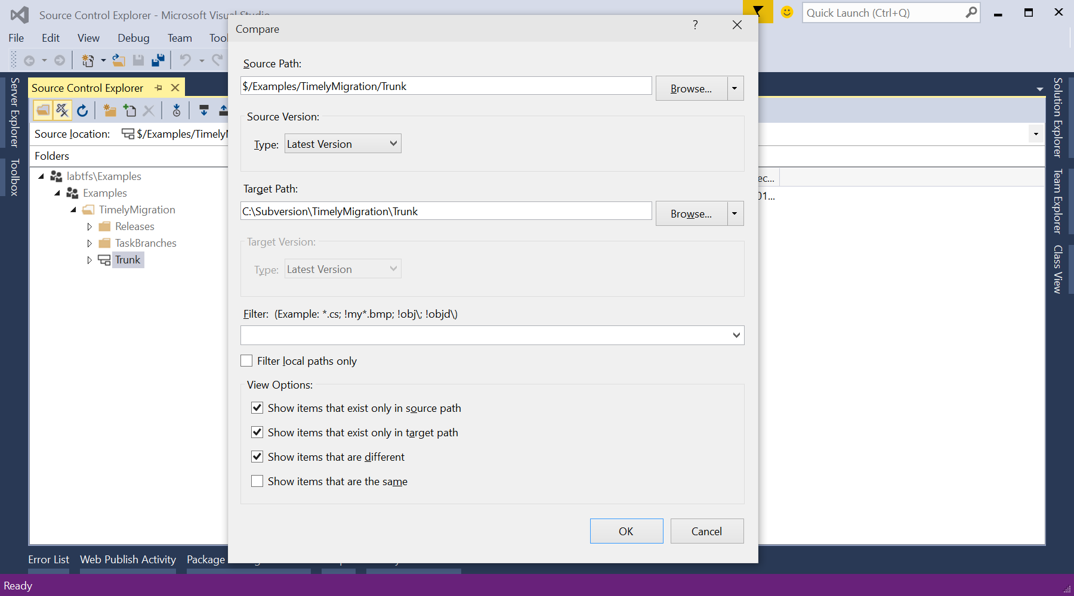This screenshot has width=1074, height=596.
Task: Click the Add Items to Folder icon
Action: pos(129,110)
